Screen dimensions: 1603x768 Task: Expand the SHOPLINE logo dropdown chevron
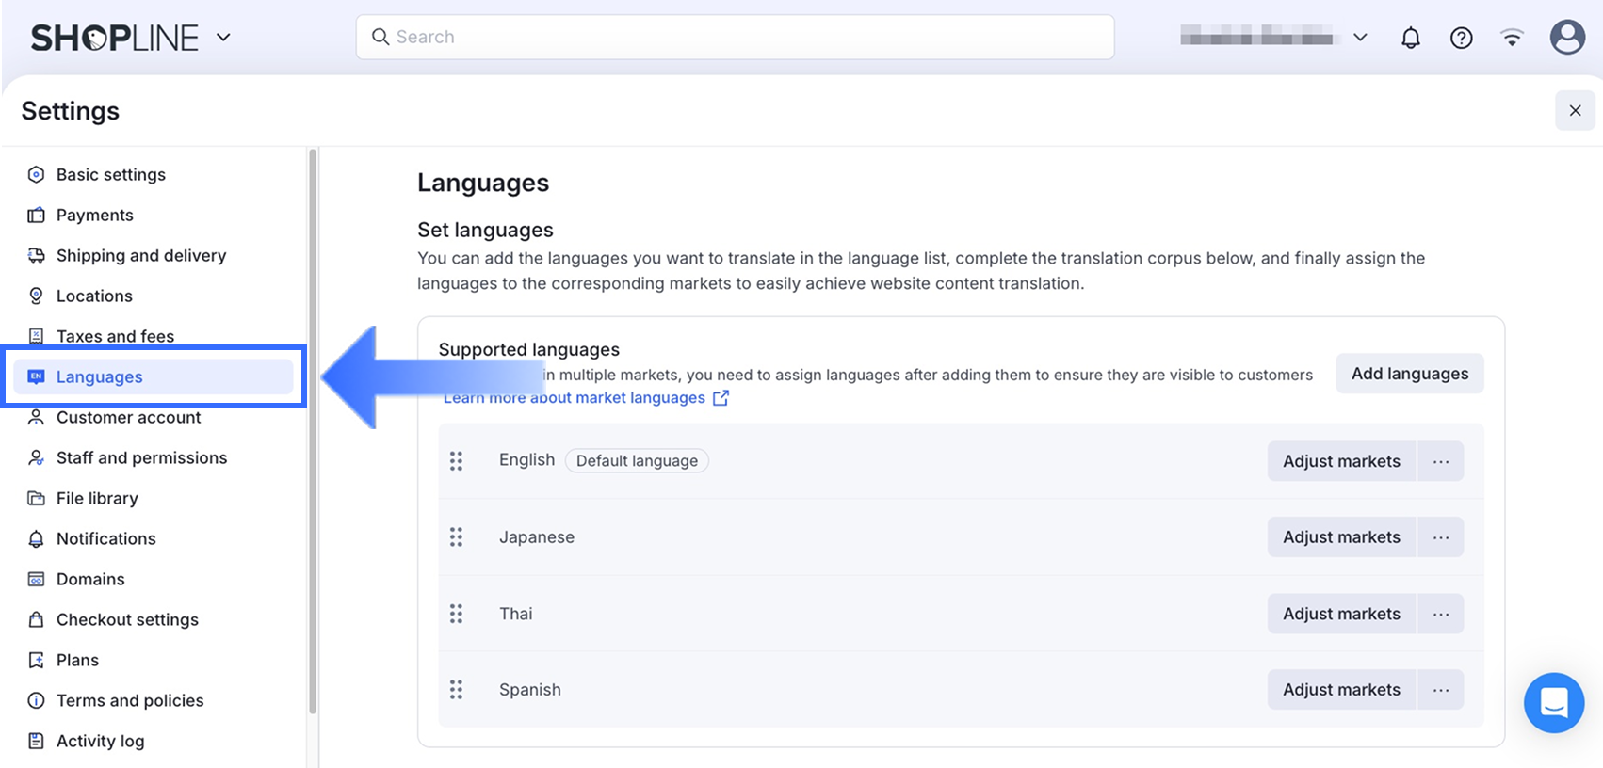223,38
